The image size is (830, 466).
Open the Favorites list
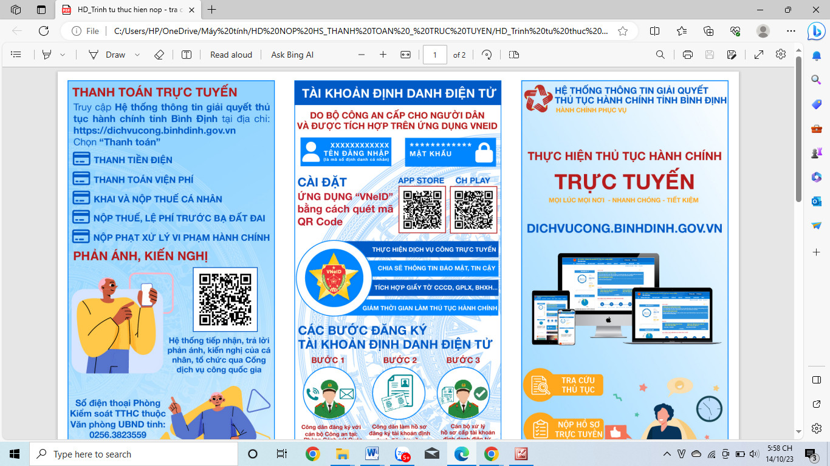(x=682, y=31)
